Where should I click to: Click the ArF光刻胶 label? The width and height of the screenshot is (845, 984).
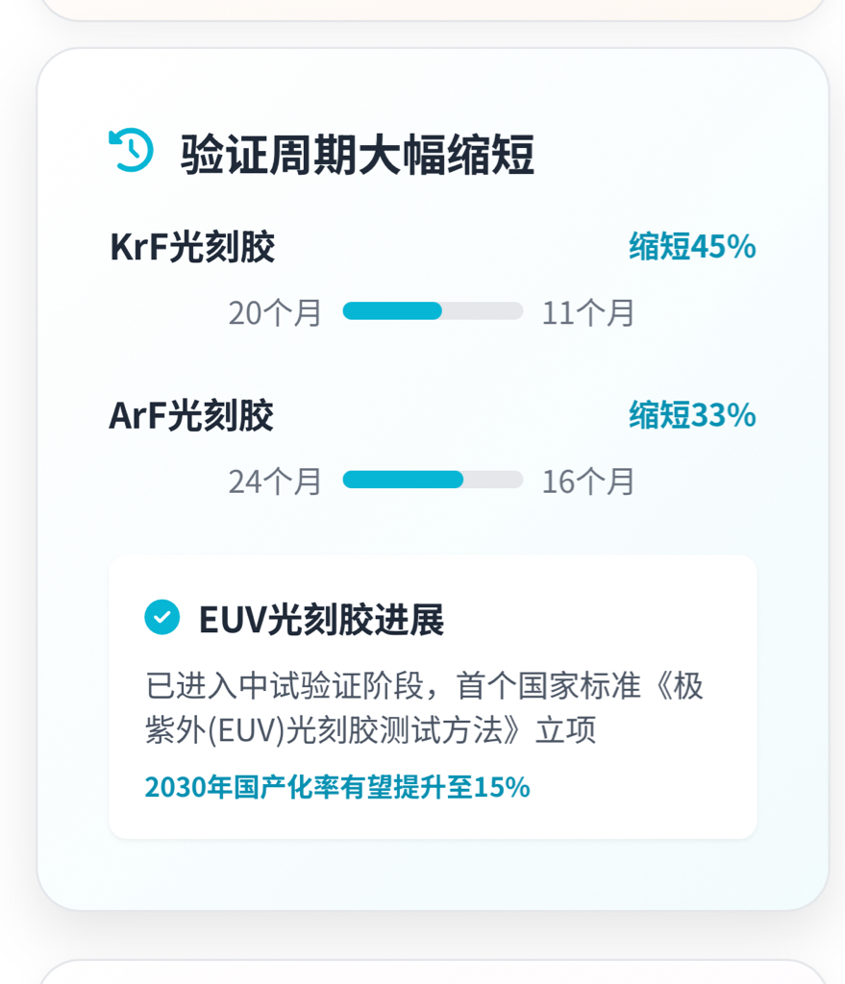click(x=191, y=415)
